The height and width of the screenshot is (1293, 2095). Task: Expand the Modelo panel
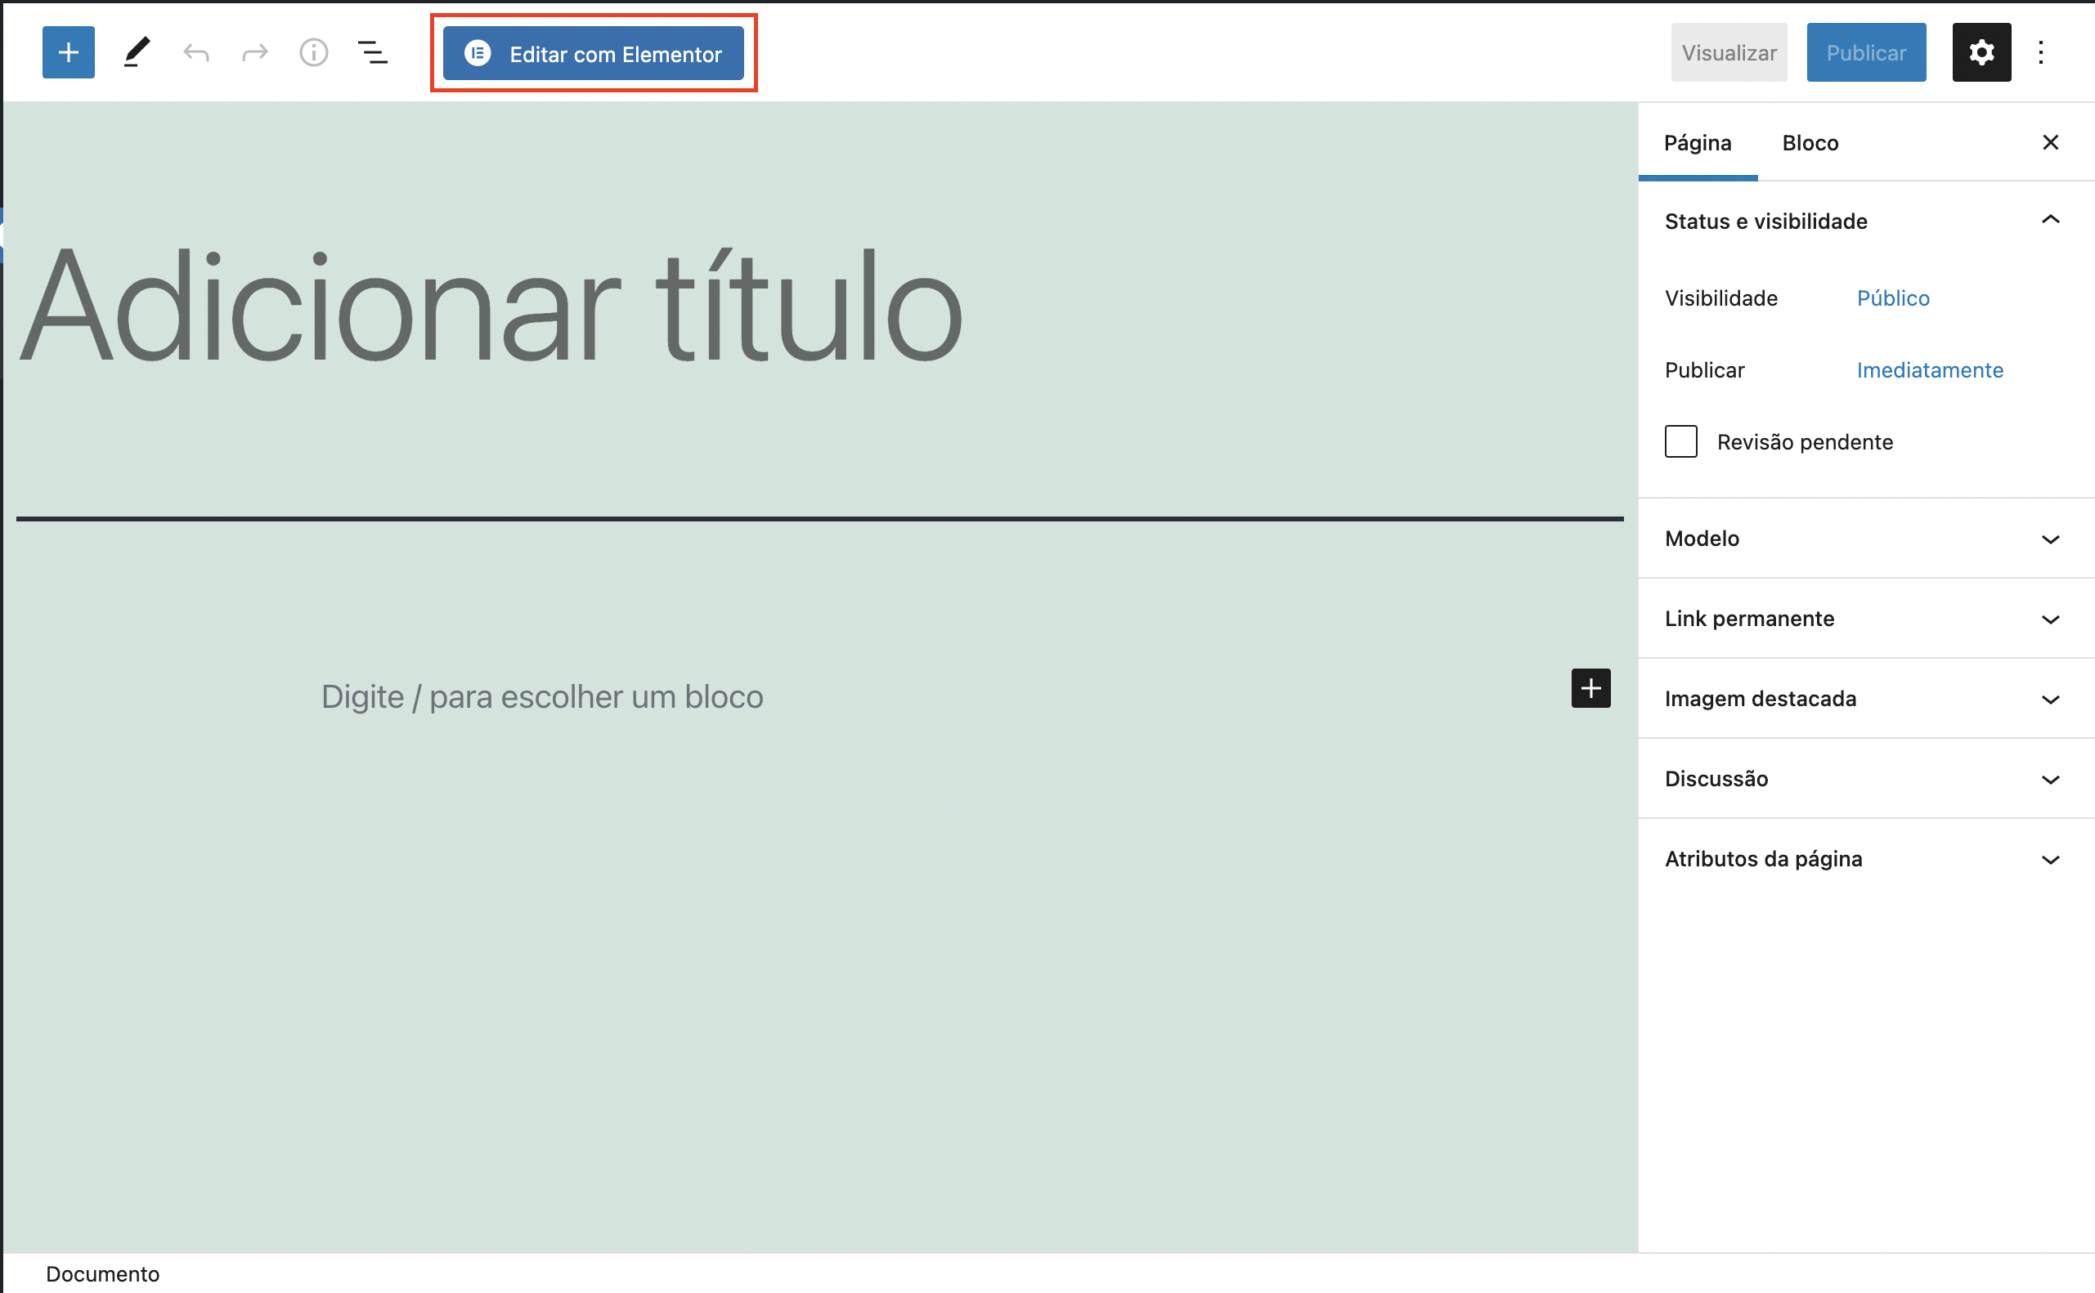pos(1866,539)
